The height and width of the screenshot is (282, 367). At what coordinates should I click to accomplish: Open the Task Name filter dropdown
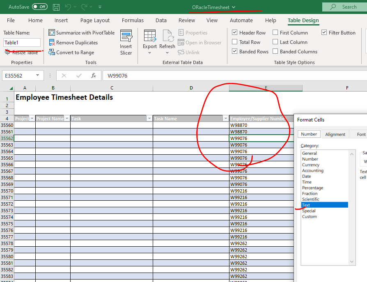coord(226,118)
